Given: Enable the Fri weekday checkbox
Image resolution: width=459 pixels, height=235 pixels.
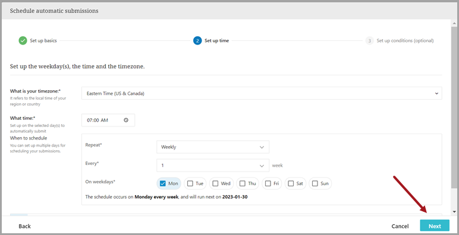Looking at the screenshot, I should (268, 183).
